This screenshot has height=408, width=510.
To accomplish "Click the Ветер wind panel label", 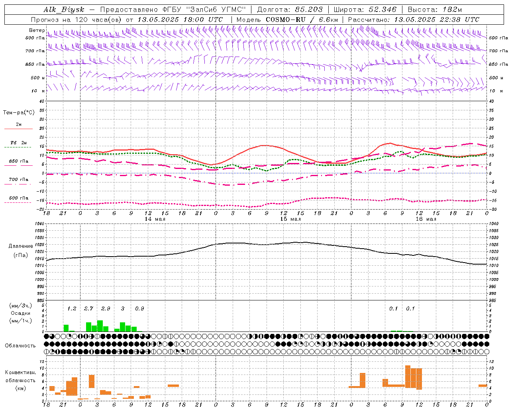I will click(x=37, y=30).
